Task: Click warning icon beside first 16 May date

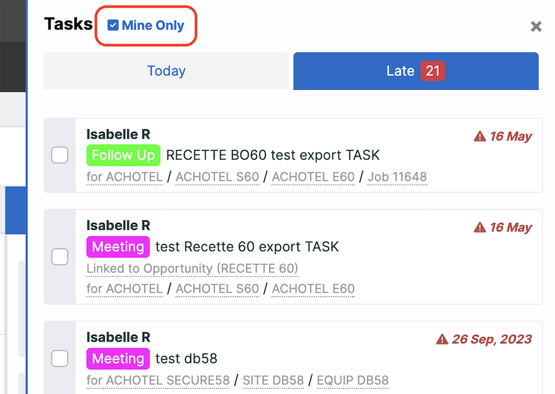Action: pos(480,136)
